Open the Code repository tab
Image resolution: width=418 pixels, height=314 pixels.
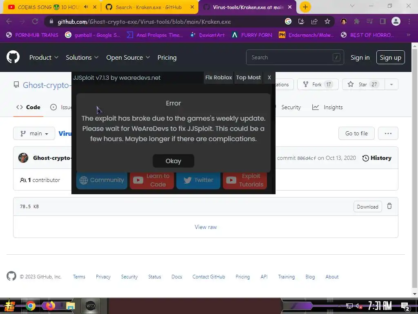point(28,107)
